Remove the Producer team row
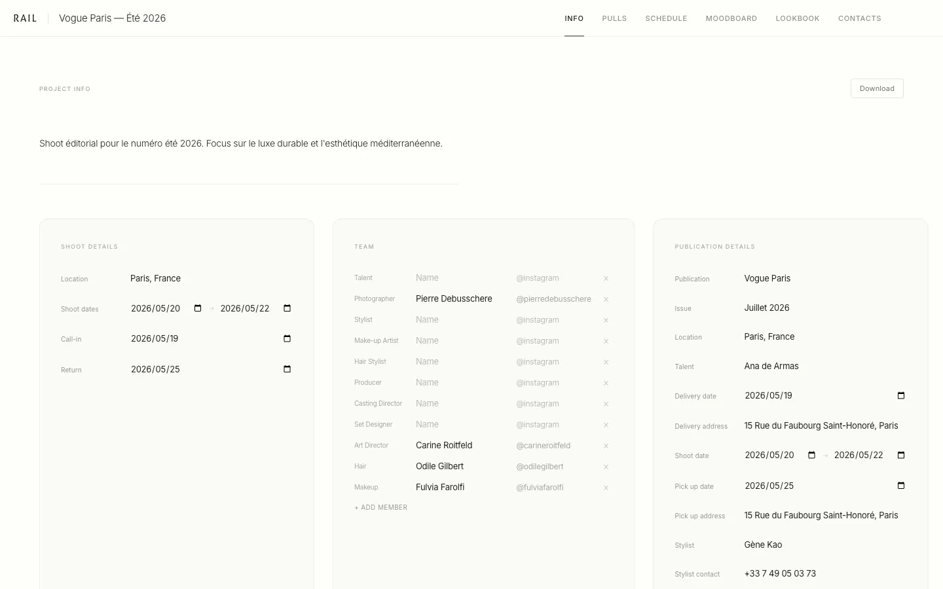Viewport: 943px width, 589px height. [606, 383]
